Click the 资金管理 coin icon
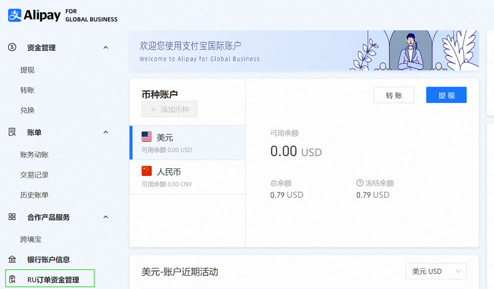This screenshot has height=289, width=494. tap(12, 47)
